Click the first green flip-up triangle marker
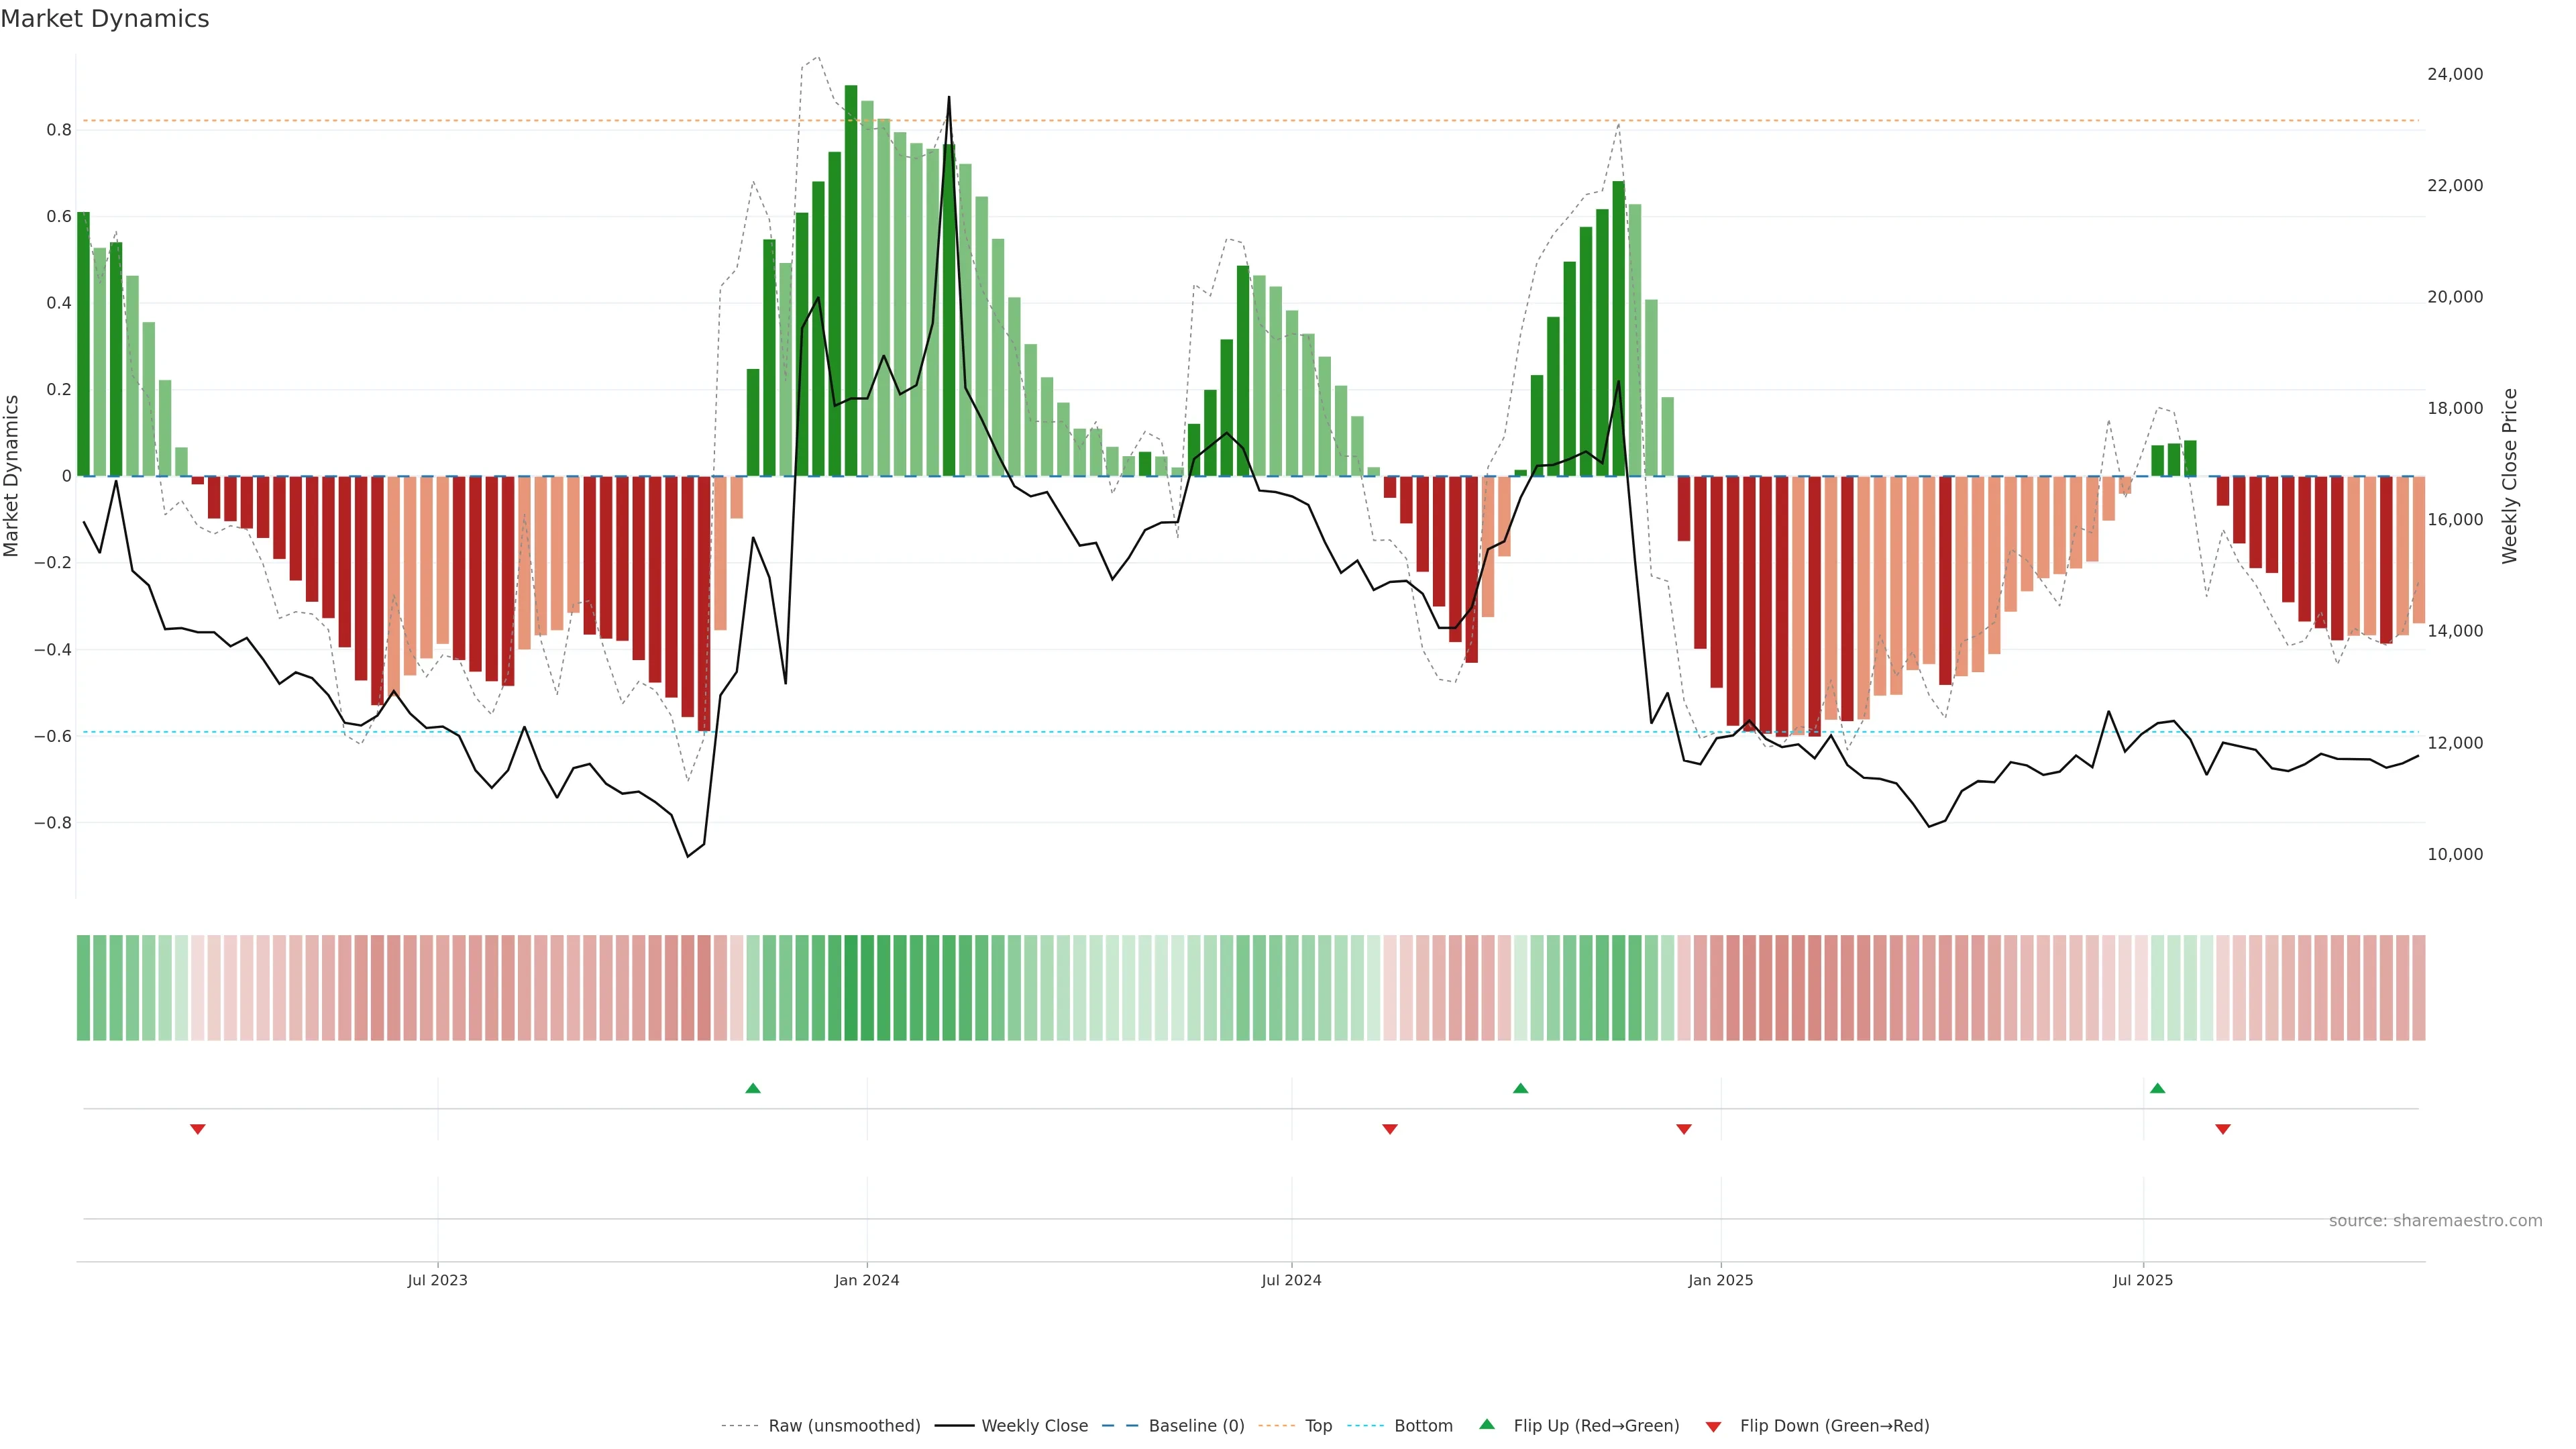 (x=753, y=1088)
